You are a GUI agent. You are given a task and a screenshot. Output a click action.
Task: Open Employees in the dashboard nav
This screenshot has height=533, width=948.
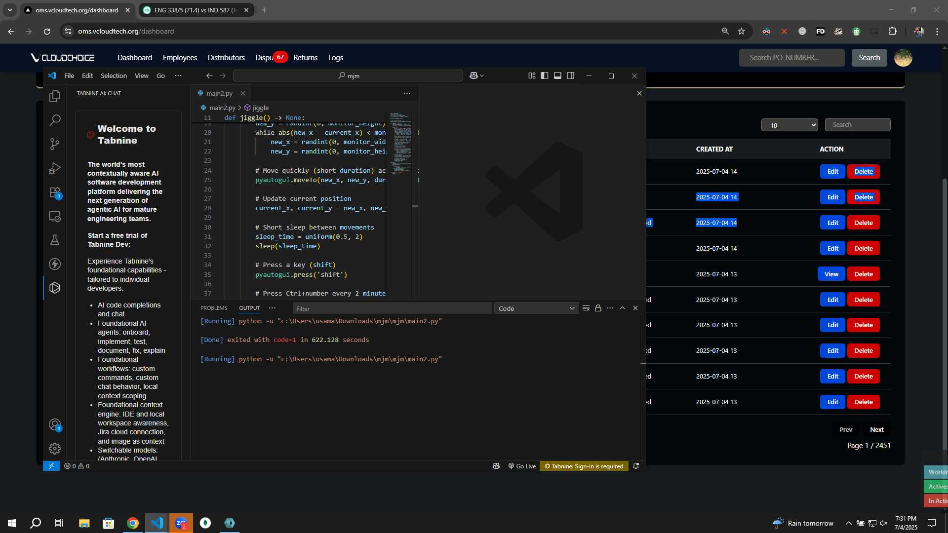click(180, 58)
